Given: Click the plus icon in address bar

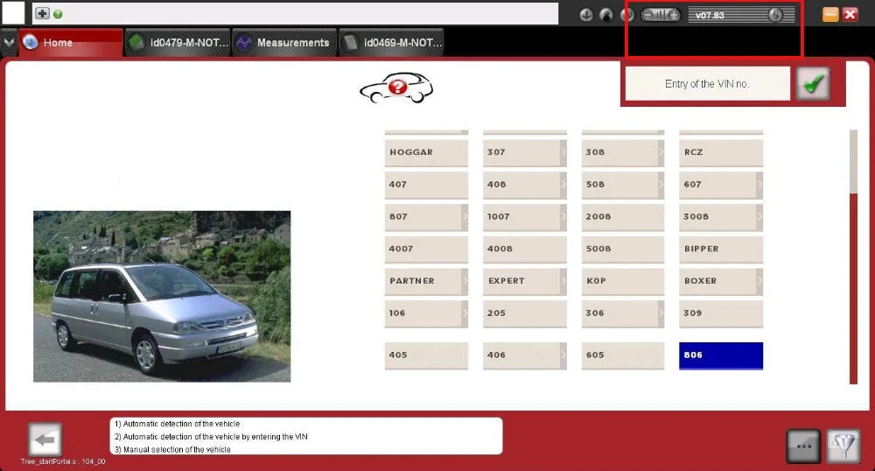Looking at the screenshot, I should click(42, 13).
